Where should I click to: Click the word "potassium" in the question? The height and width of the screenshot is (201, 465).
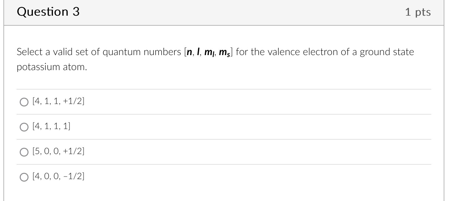pos(36,67)
